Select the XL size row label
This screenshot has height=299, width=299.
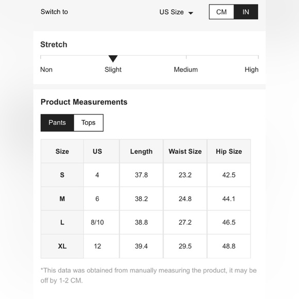(62, 246)
